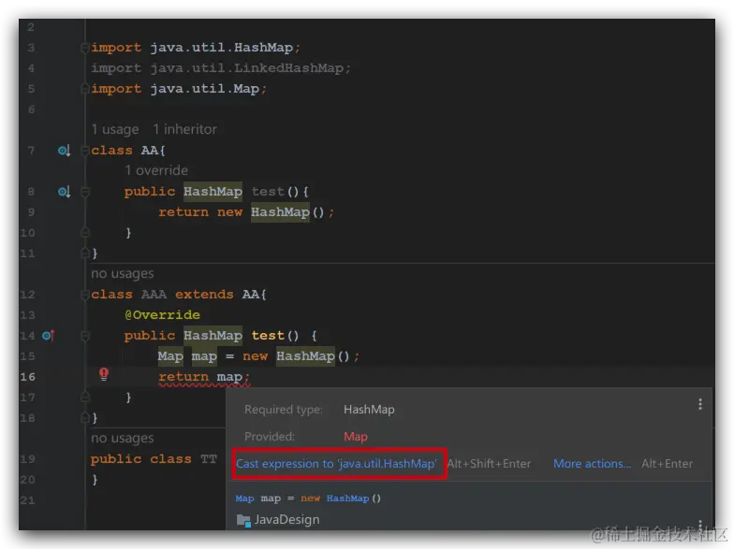Click the HashMap return type on line 8
This screenshot has width=734, height=549.
click(213, 191)
